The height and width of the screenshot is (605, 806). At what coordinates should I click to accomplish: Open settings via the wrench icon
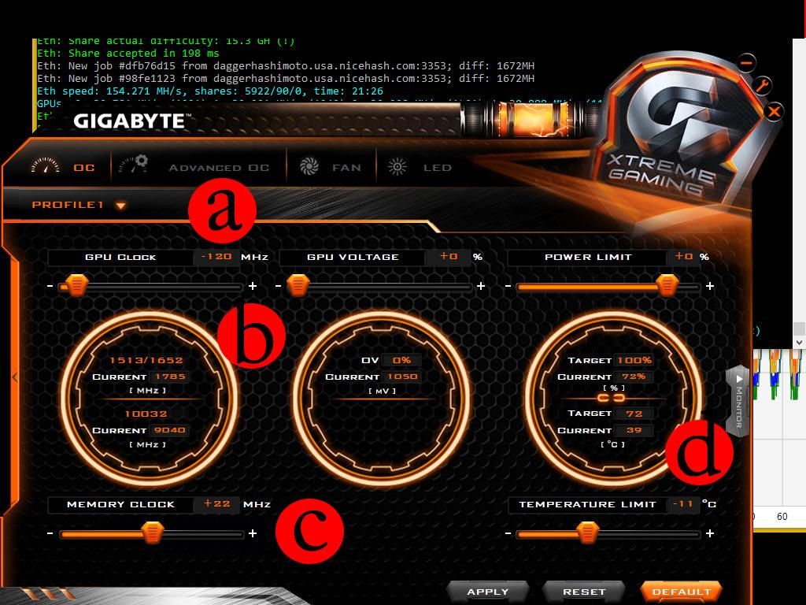(x=763, y=84)
